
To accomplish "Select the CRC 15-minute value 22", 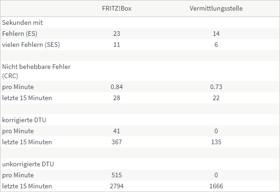I will [216, 98].
